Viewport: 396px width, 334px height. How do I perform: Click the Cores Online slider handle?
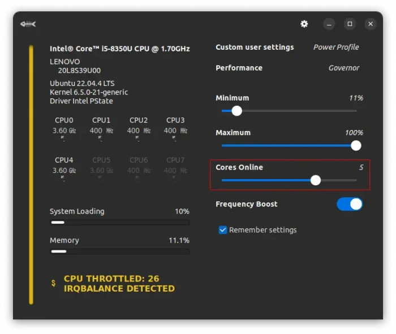[x=316, y=180]
